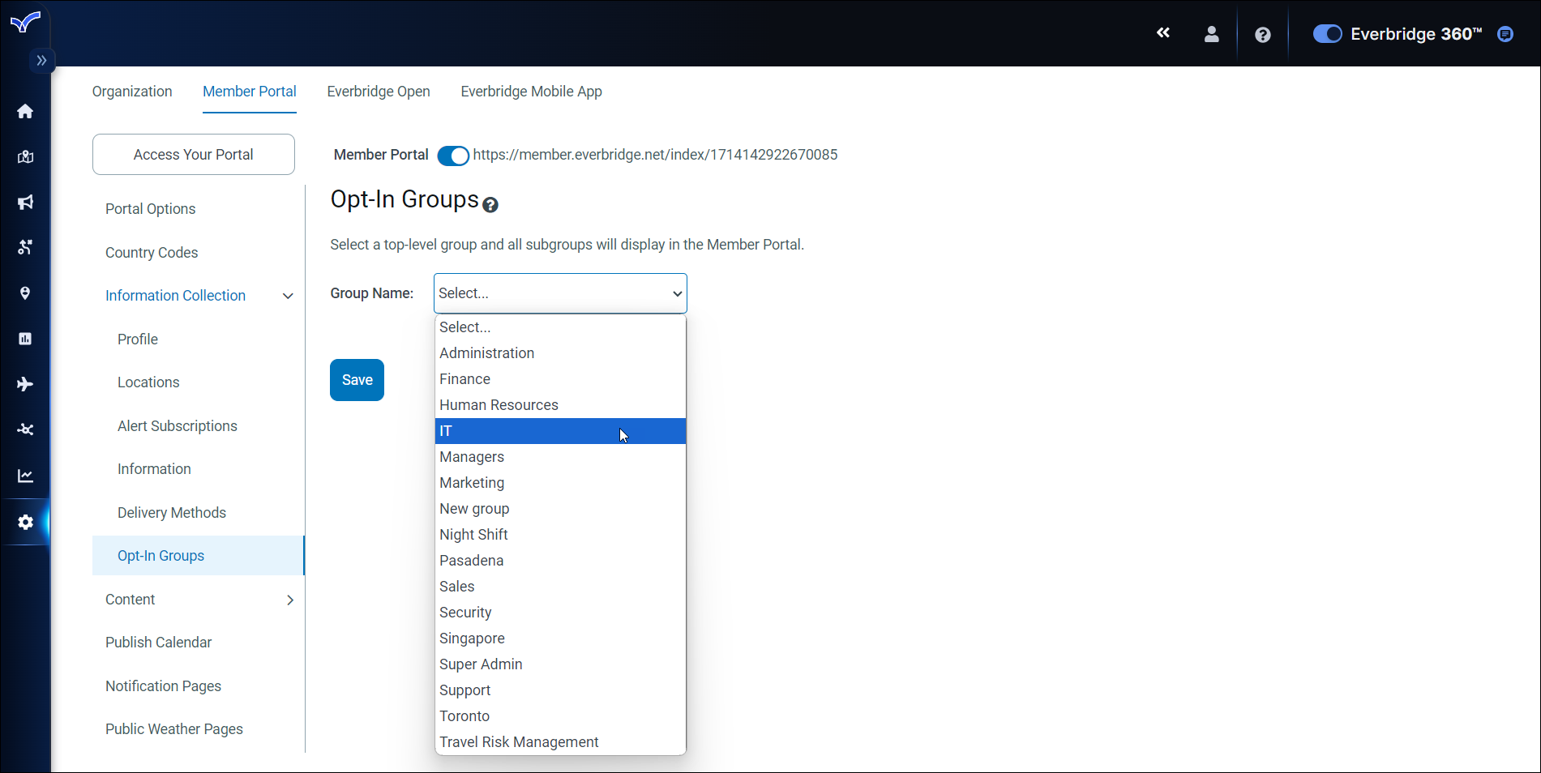
Task: Choose Toronto from the group list
Action: pos(560,716)
